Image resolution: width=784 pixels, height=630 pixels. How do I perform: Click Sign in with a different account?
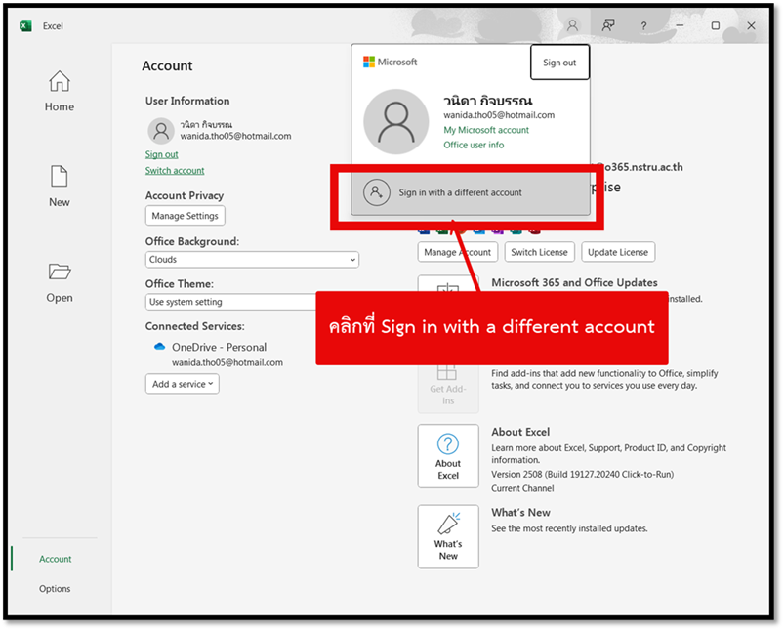(x=460, y=193)
